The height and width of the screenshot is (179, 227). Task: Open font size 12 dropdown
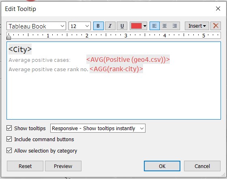click(79, 26)
